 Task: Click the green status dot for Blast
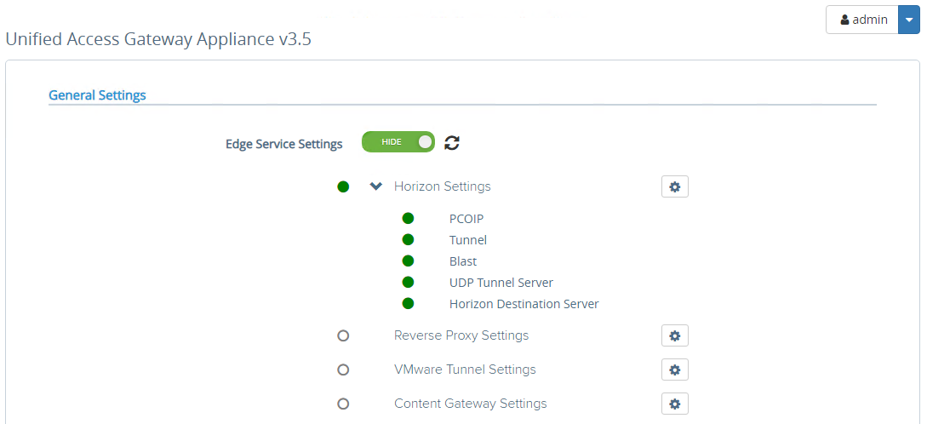pyautogui.click(x=408, y=261)
